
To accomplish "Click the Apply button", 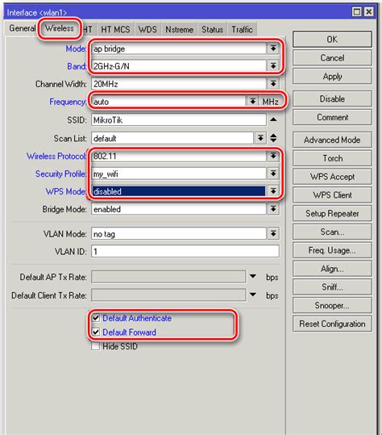I will 332,77.
